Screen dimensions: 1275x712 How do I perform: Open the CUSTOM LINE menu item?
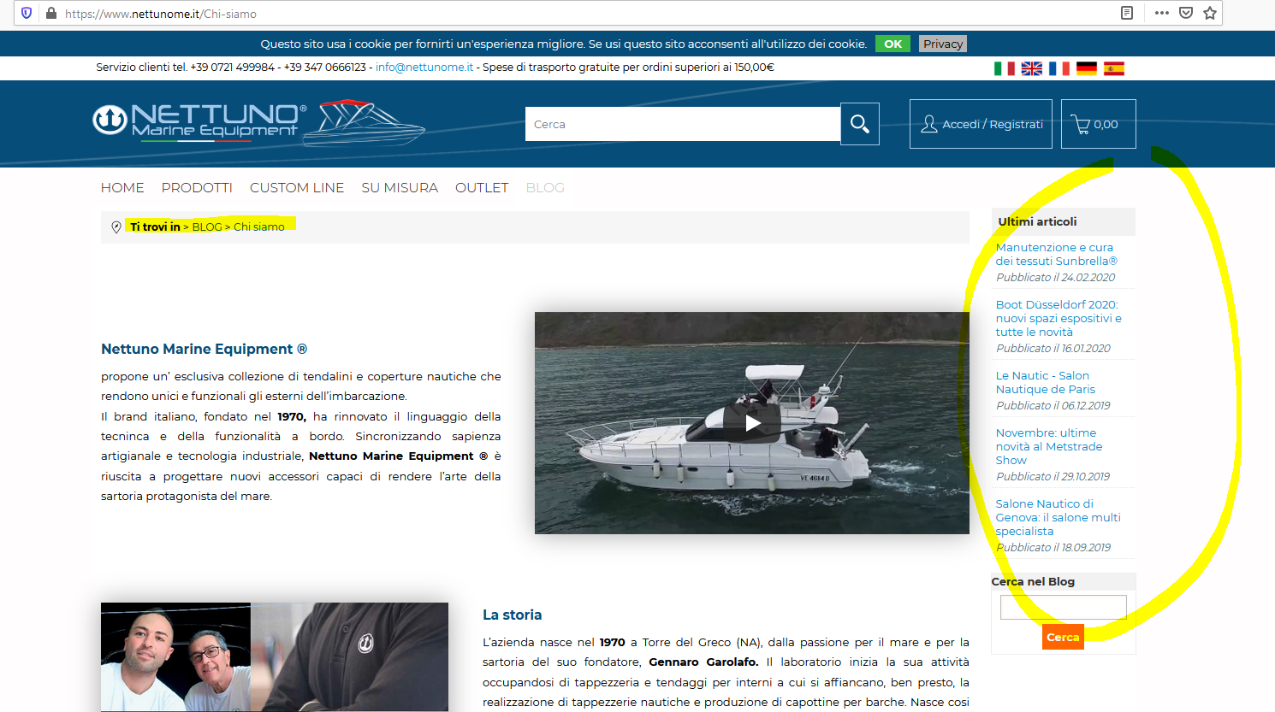[297, 188]
